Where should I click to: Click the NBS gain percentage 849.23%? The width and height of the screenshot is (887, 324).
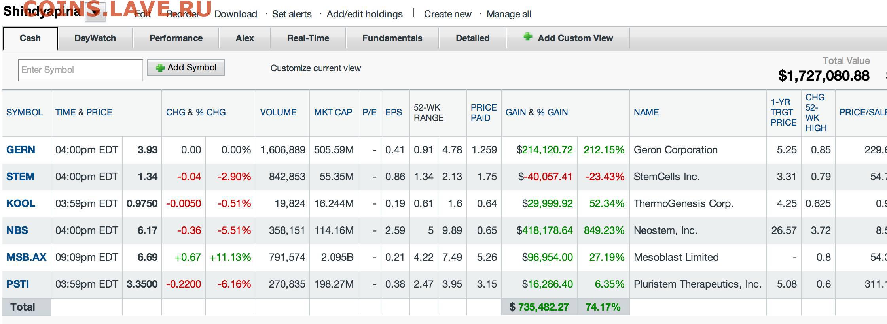pyautogui.click(x=604, y=230)
